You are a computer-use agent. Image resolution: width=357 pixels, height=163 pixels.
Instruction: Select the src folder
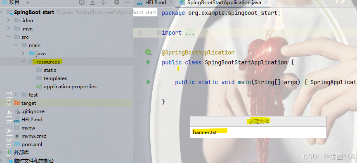point(25,37)
